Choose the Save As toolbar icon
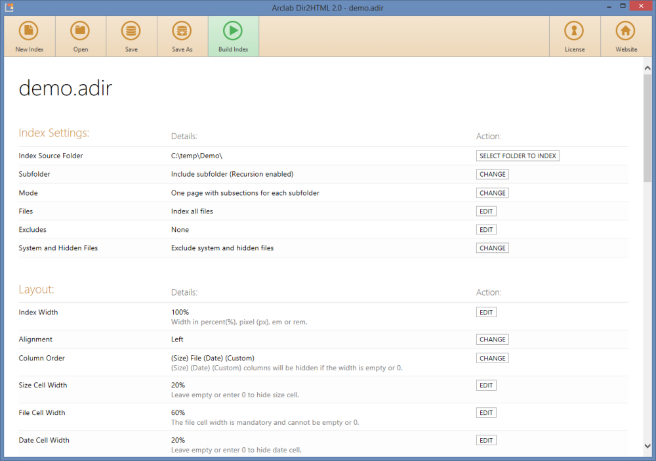Viewport: 656px width, 461px height. 182,36
